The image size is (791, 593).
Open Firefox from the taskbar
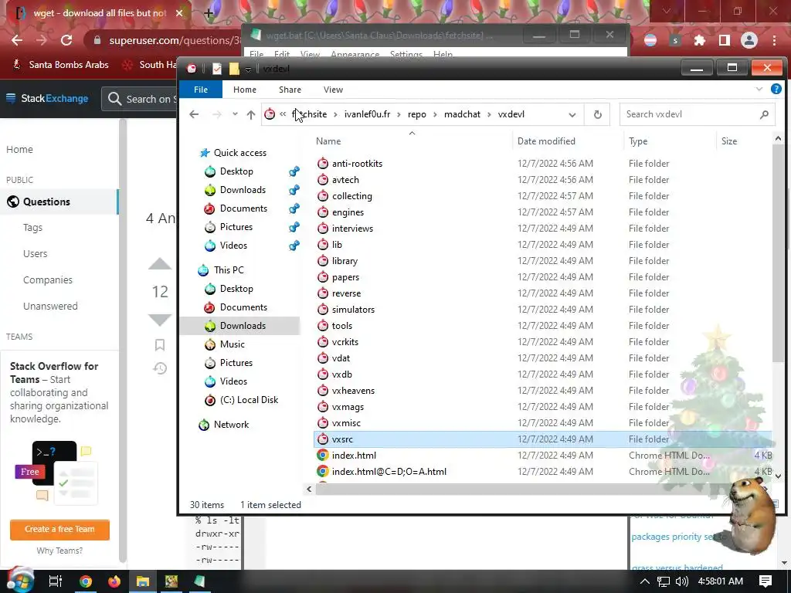(x=114, y=581)
